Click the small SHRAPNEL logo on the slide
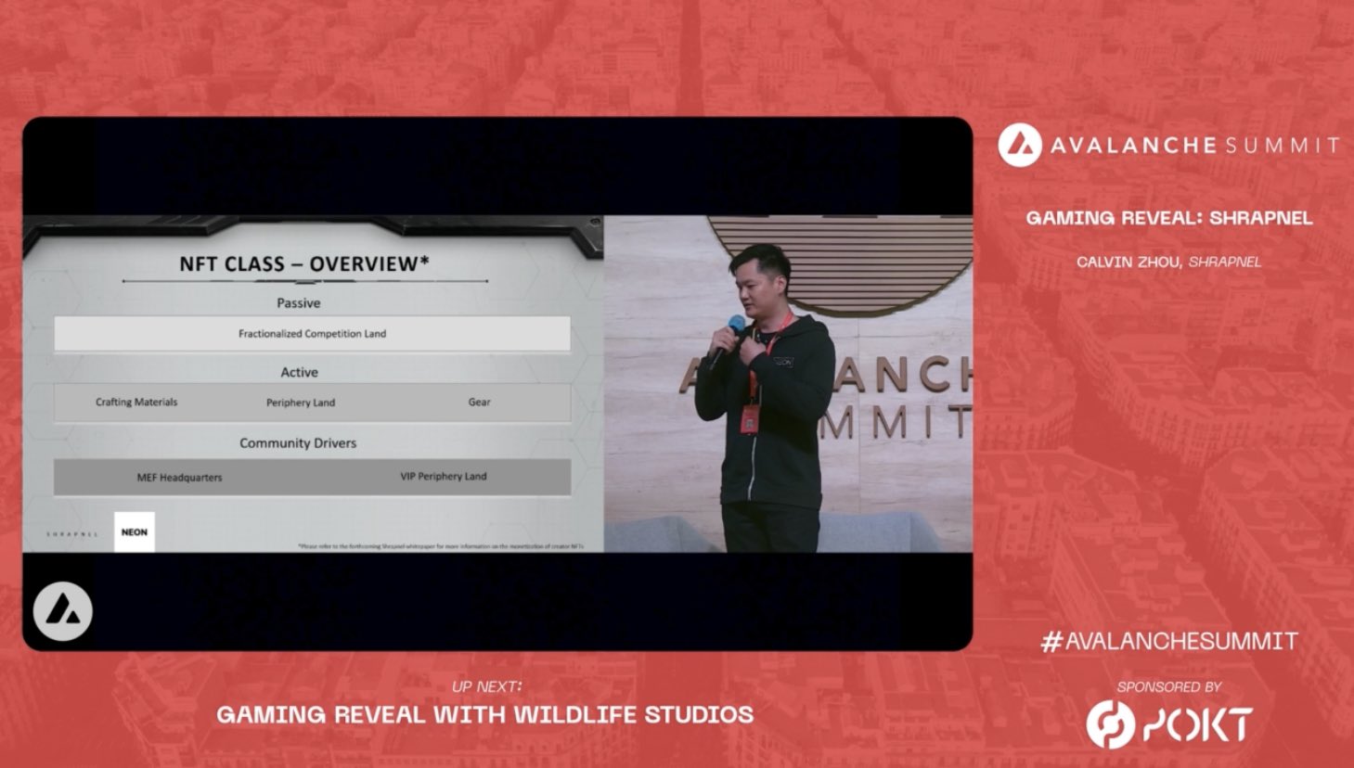The width and height of the screenshot is (1354, 768). click(x=72, y=534)
